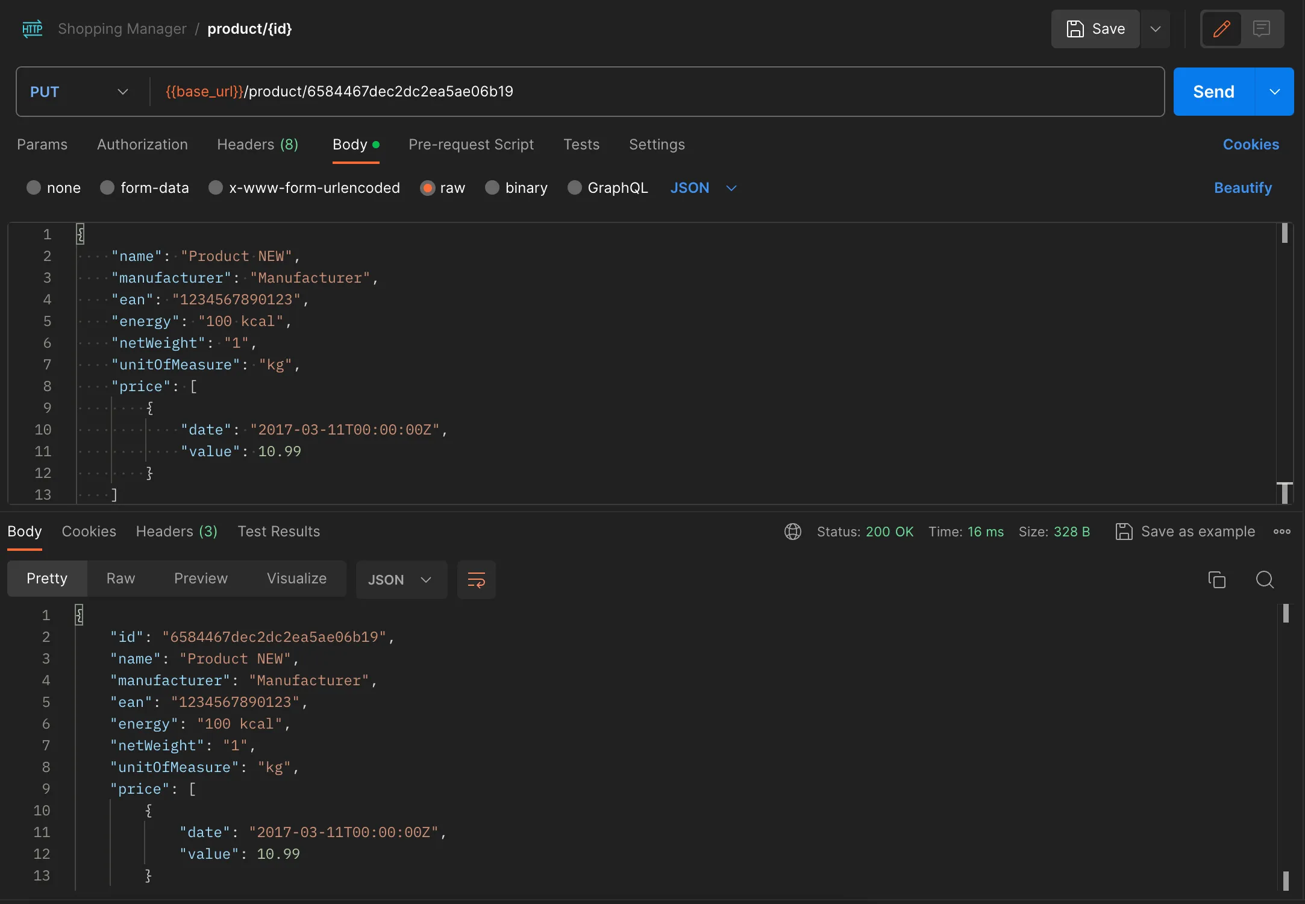Image resolution: width=1305 pixels, height=904 pixels.
Task: Open the response Headers (3) tab
Action: (x=177, y=532)
